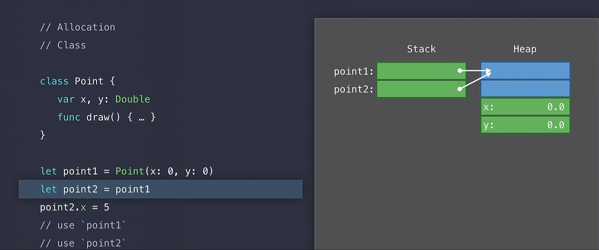Click the "point2:" label beside the stack

click(354, 89)
